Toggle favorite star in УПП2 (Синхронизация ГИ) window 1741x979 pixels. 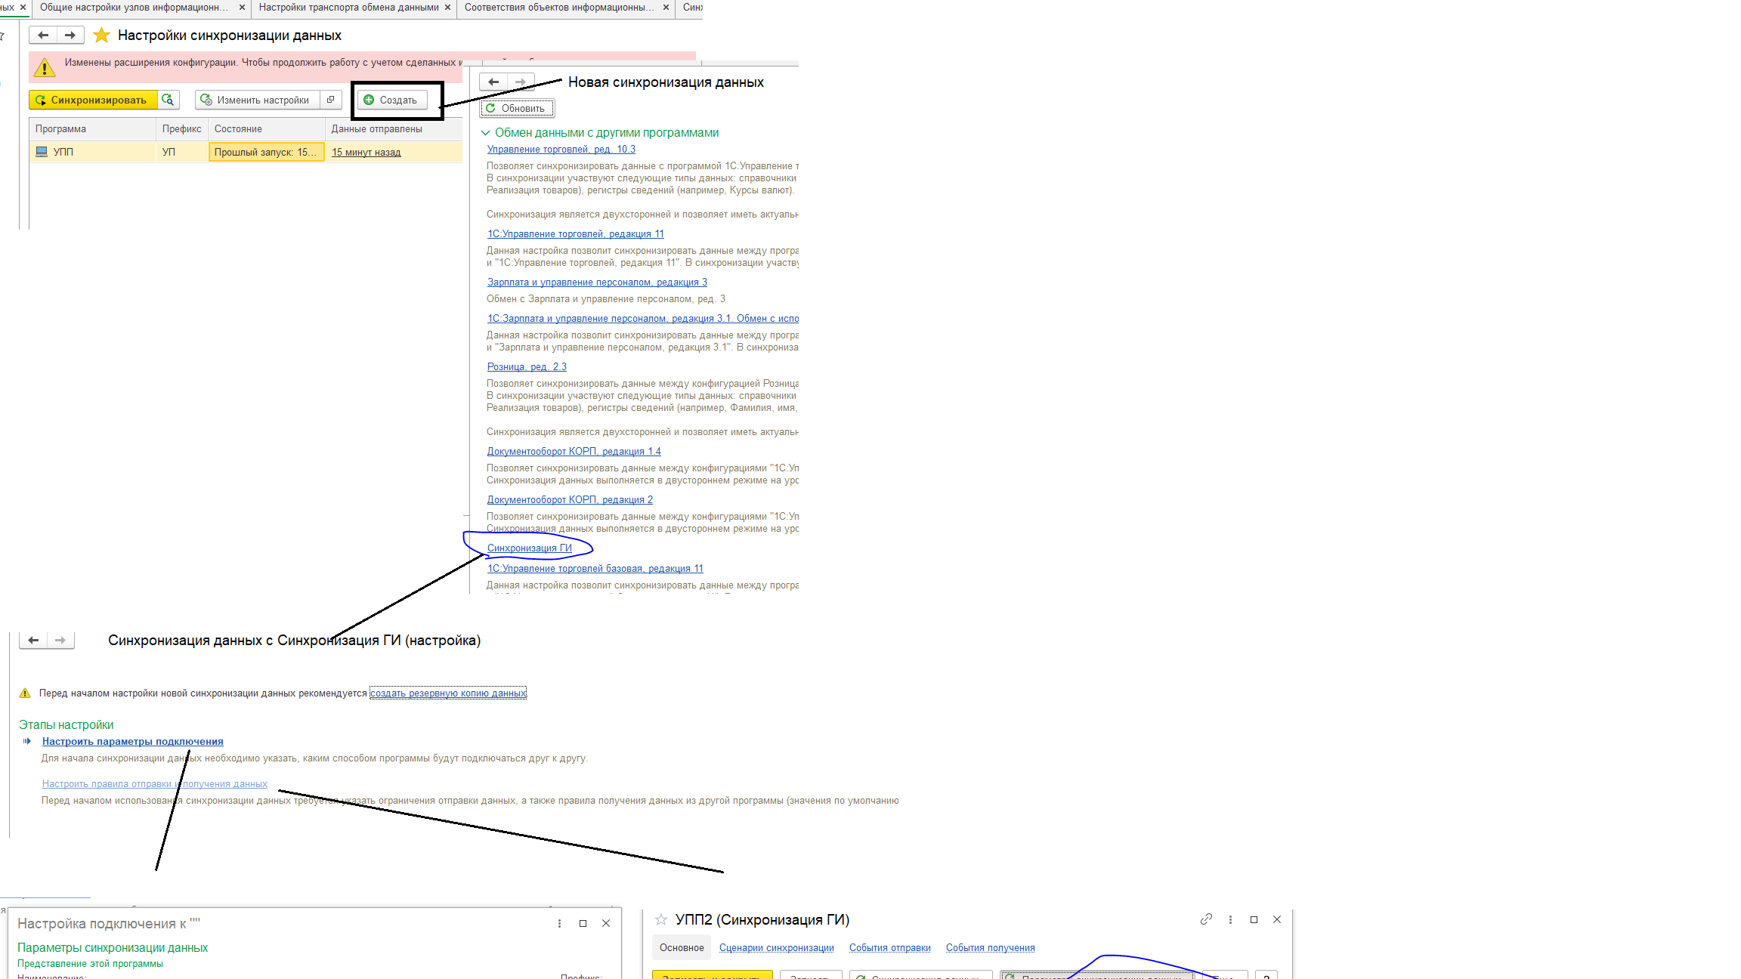[661, 919]
